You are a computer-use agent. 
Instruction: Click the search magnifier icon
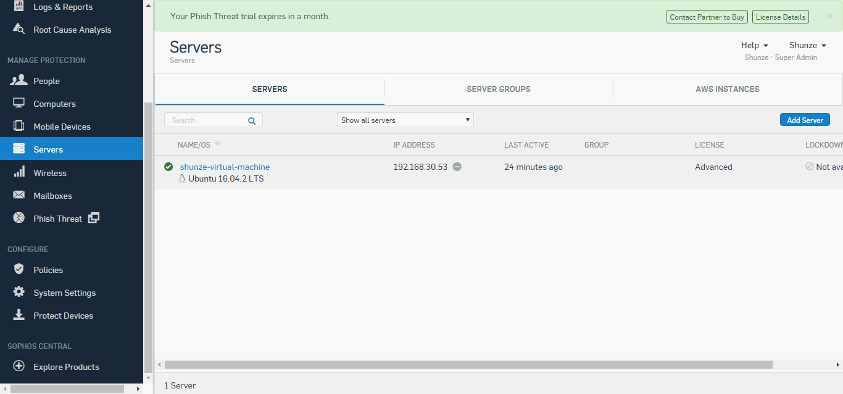coord(252,121)
